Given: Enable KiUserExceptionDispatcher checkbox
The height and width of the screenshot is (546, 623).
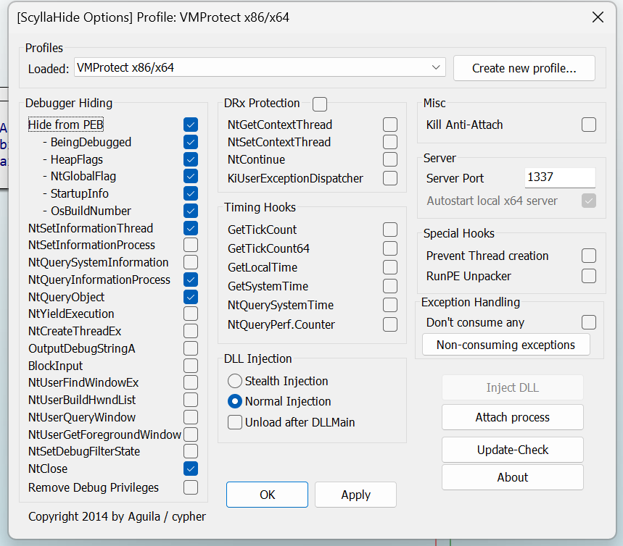Looking at the screenshot, I should click(x=390, y=178).
